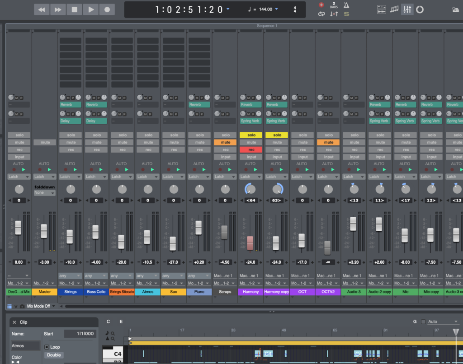Click the Atmos clip name field

click(x=25, y=346)
